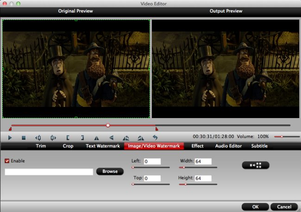Click the Output Preview video frame
This screenshot has width=301, height=212.
226,69
